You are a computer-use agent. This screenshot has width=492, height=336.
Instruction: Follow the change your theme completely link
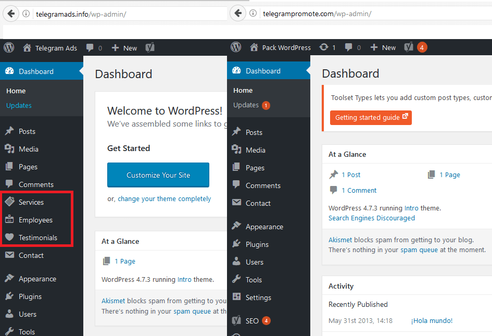[x=165, y=199]
